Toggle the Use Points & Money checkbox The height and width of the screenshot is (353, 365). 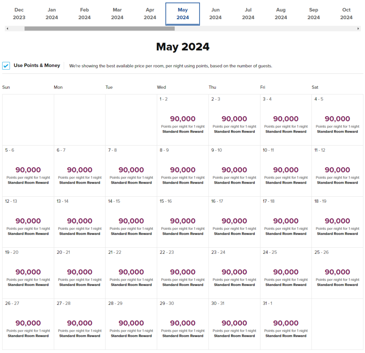point(6,66)
